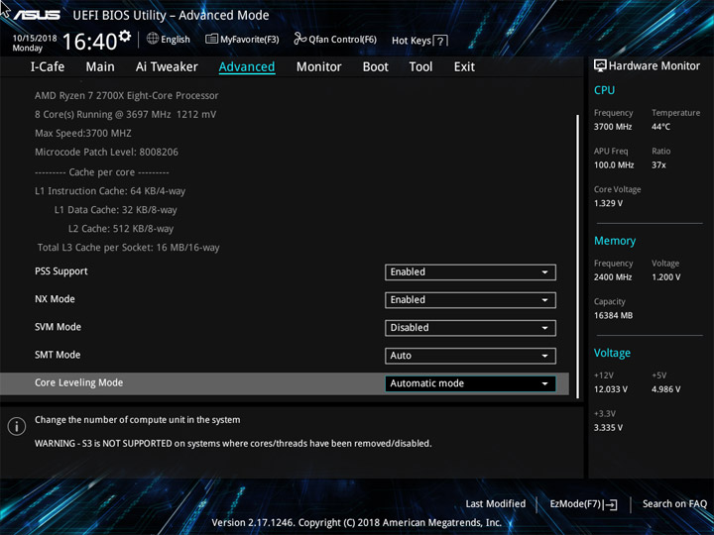Click the L2 Cache: 512 KB/8-way line
The width and height of the screenshot is (714, 535).
coord(121,229)
